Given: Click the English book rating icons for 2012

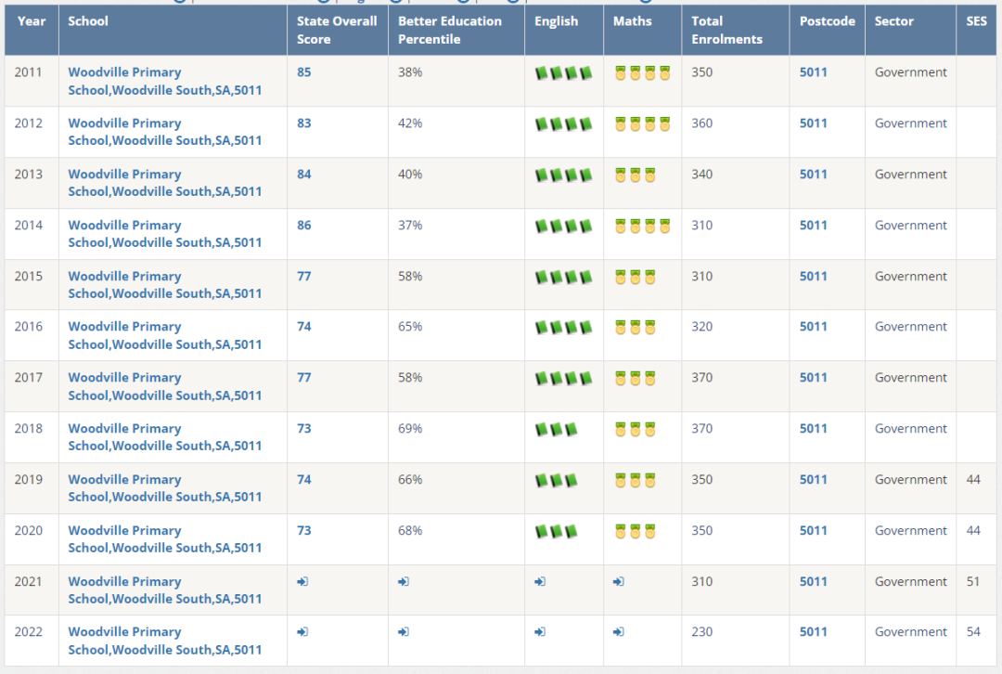Looking at the screenshot, I should [564, 123].
